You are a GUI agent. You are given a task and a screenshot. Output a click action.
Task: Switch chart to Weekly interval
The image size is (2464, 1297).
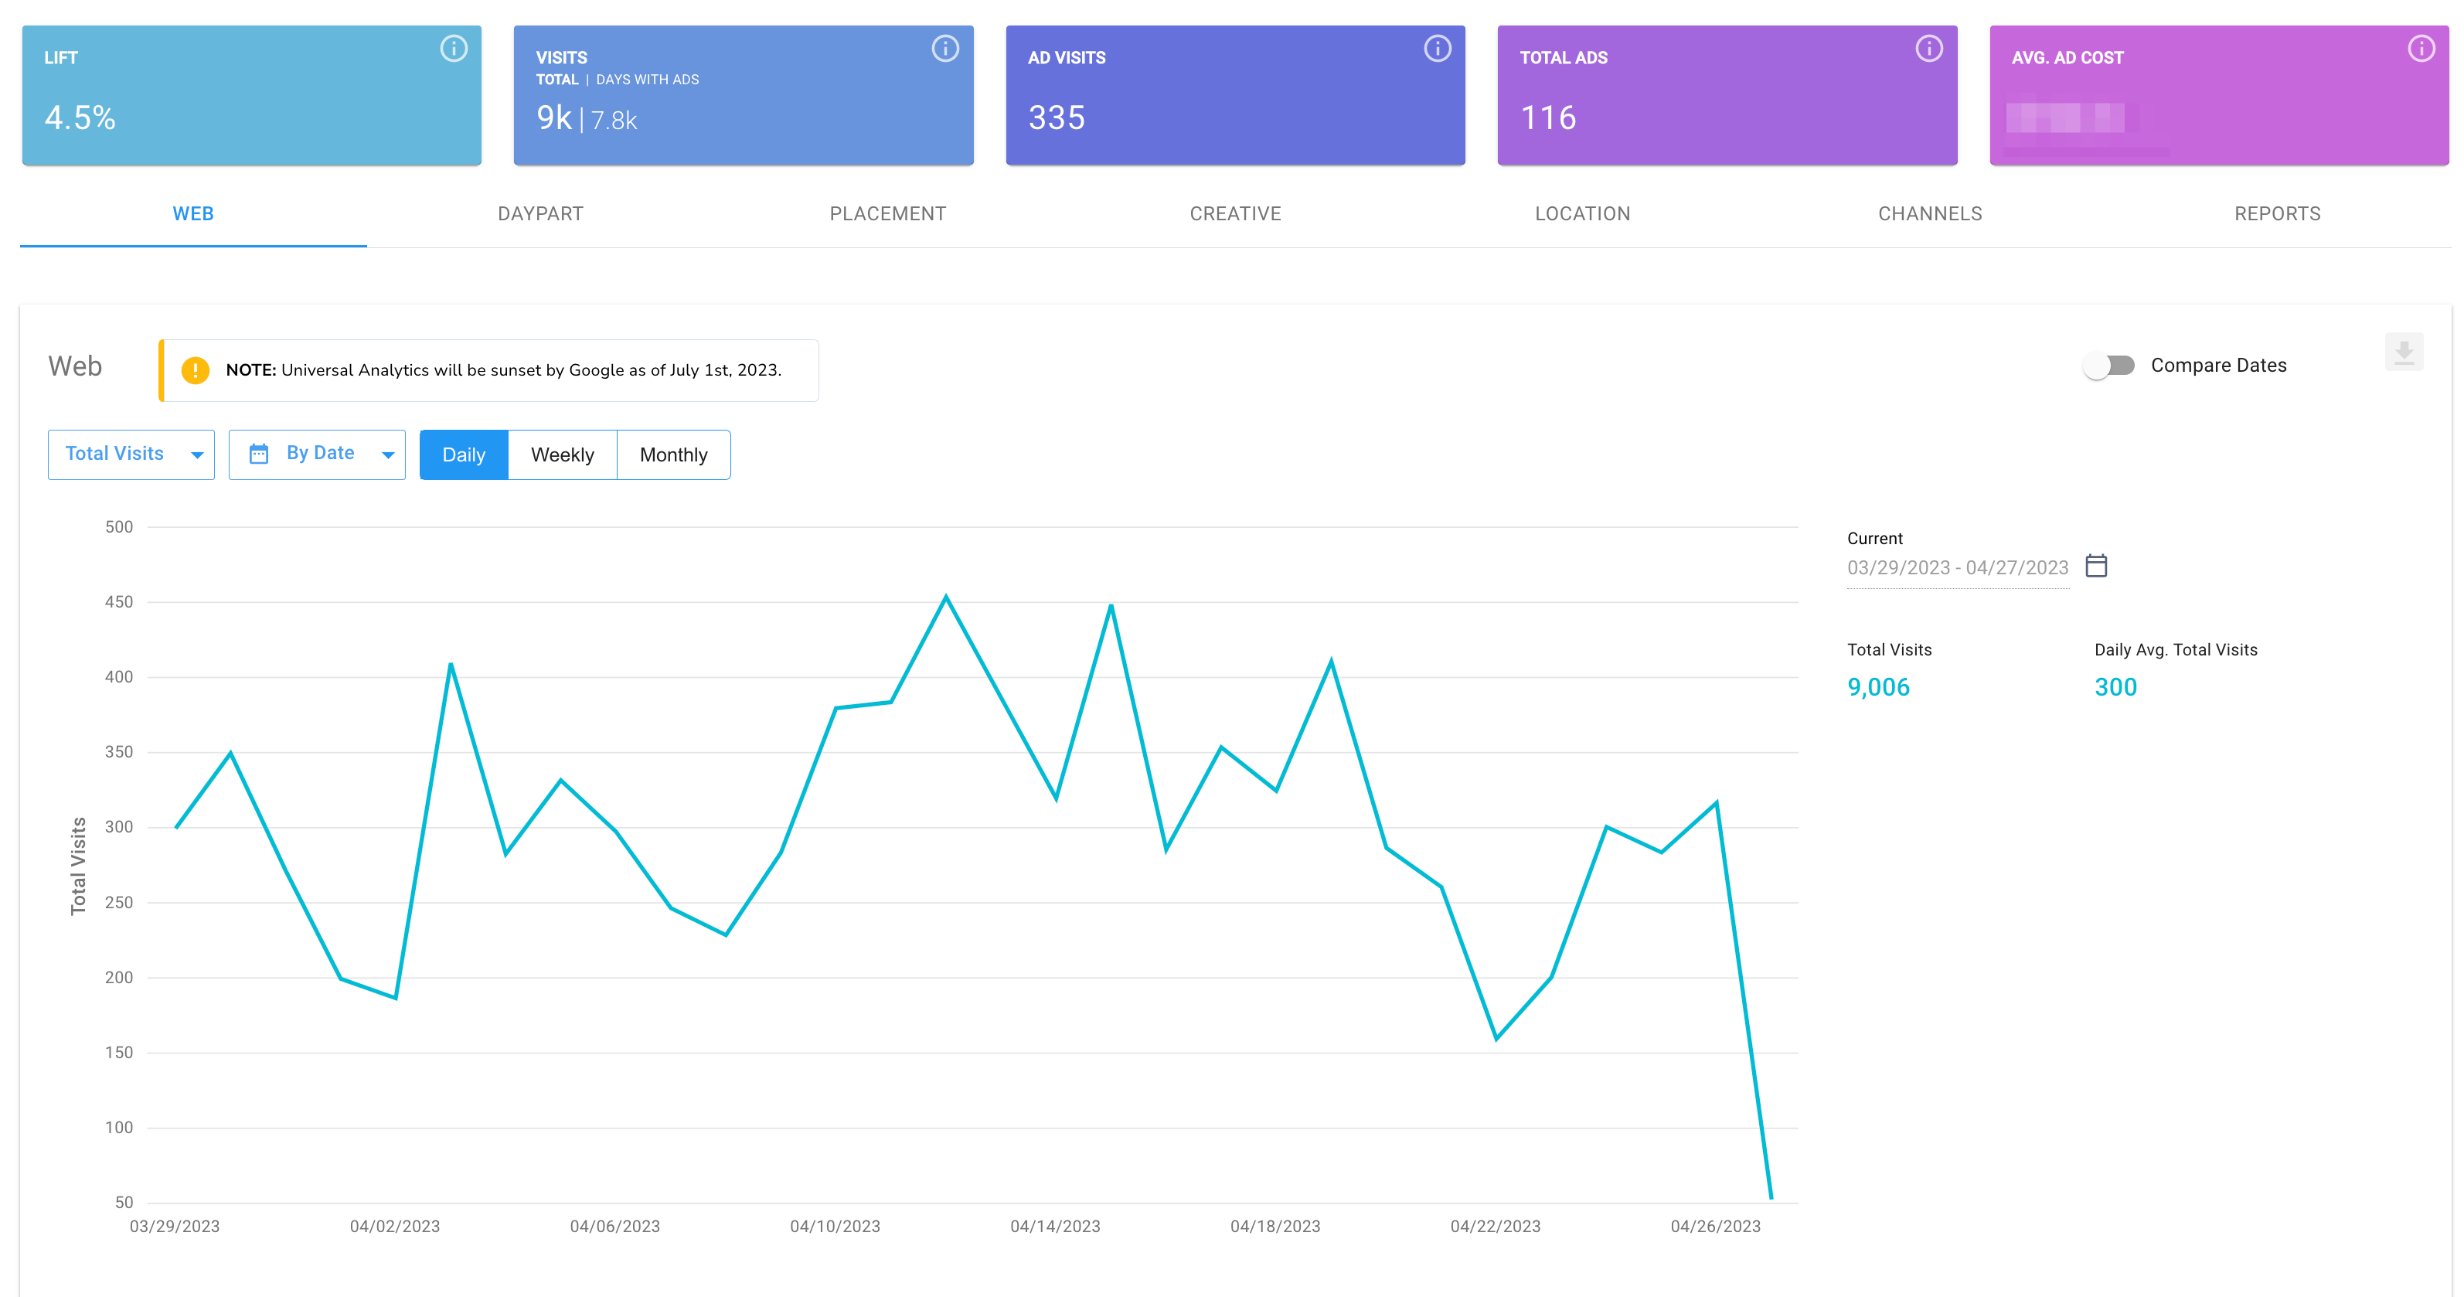563,455
